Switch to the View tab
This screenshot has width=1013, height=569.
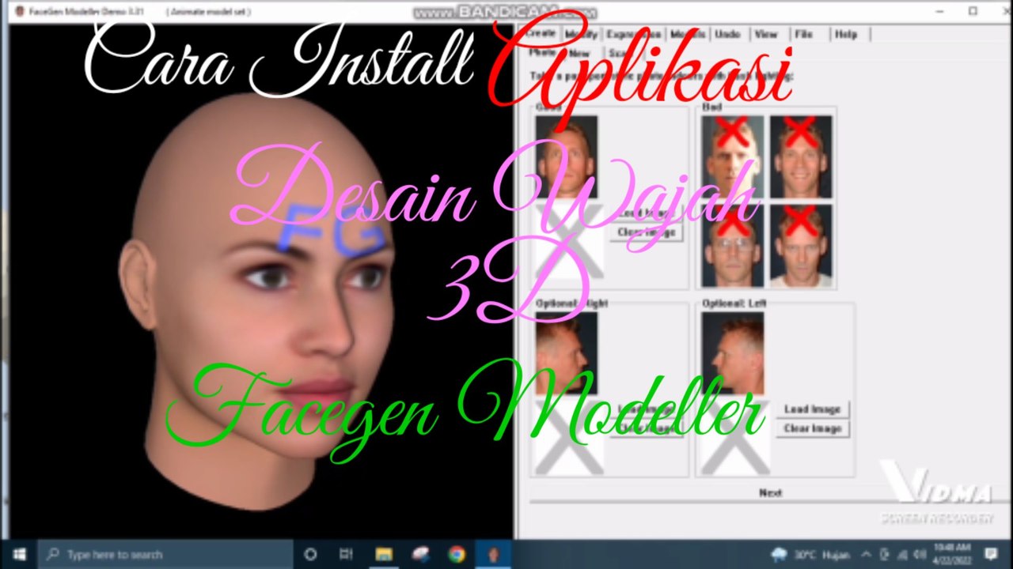click(x=766, y=34)
